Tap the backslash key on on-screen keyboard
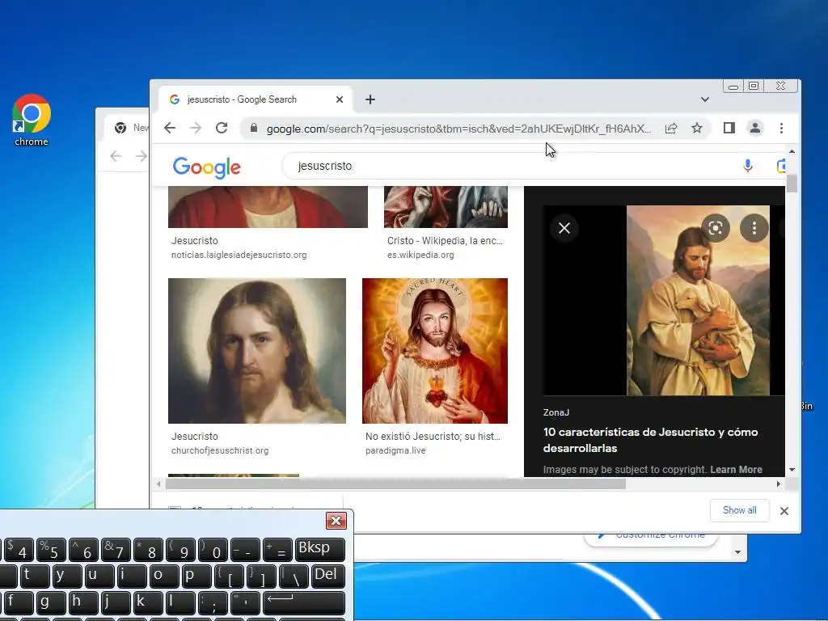828x621 pixels. [294, 576]
